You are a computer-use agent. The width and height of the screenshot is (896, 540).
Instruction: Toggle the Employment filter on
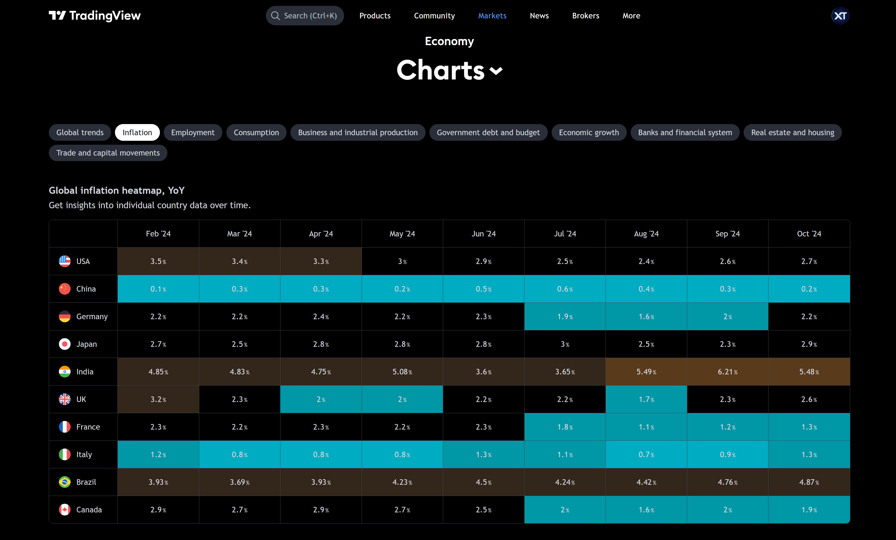point(193,132)
